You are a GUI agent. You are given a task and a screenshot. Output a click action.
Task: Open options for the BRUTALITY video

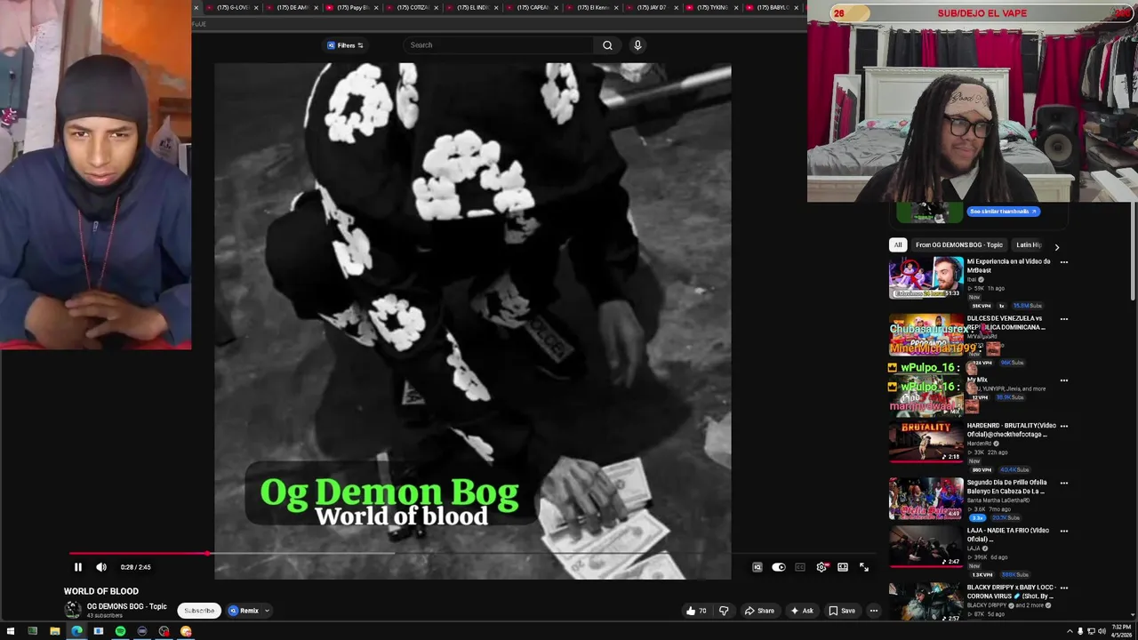click(x=1063, y=426)
